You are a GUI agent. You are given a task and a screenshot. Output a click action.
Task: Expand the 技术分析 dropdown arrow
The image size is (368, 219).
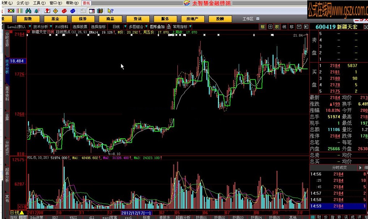tap(51, 26)
